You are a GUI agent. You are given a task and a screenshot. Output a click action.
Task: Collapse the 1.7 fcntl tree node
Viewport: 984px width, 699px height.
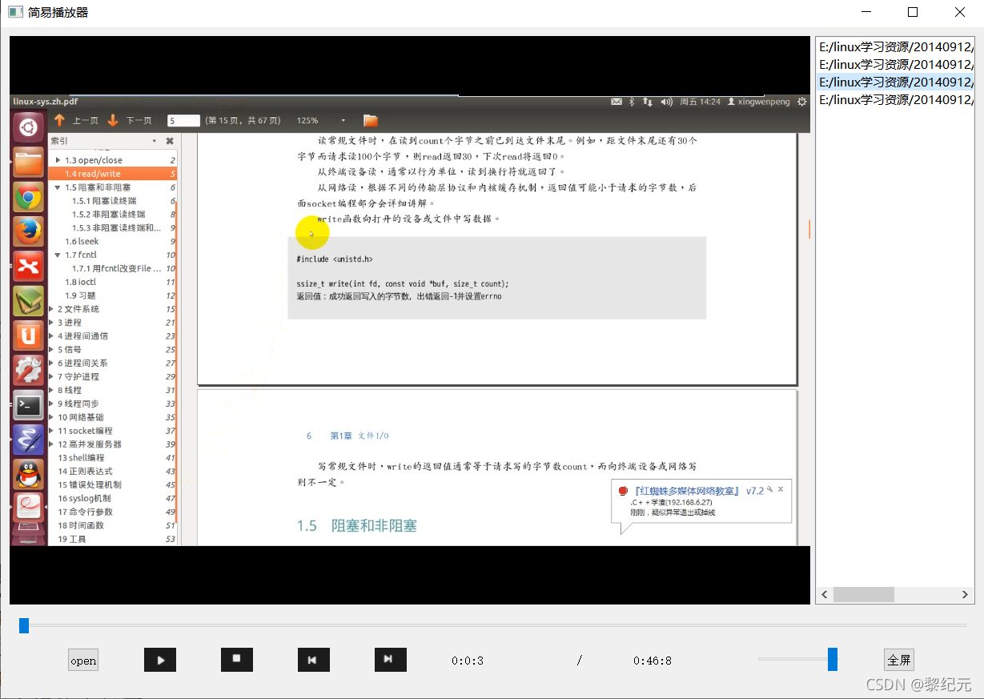59,255
